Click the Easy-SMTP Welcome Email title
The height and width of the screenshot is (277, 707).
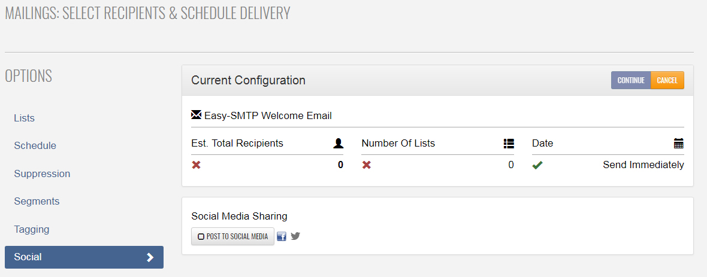point(268,115)
